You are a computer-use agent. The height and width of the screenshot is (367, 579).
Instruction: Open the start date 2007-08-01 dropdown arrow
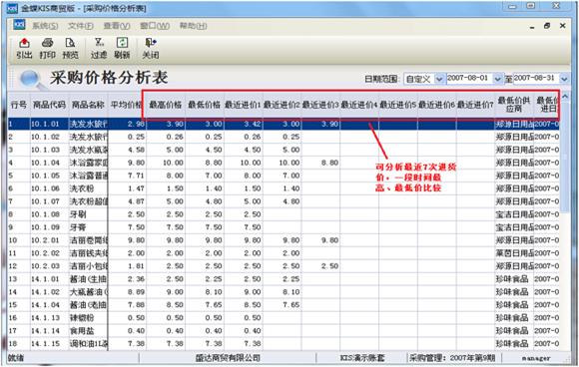pos(498,79)
